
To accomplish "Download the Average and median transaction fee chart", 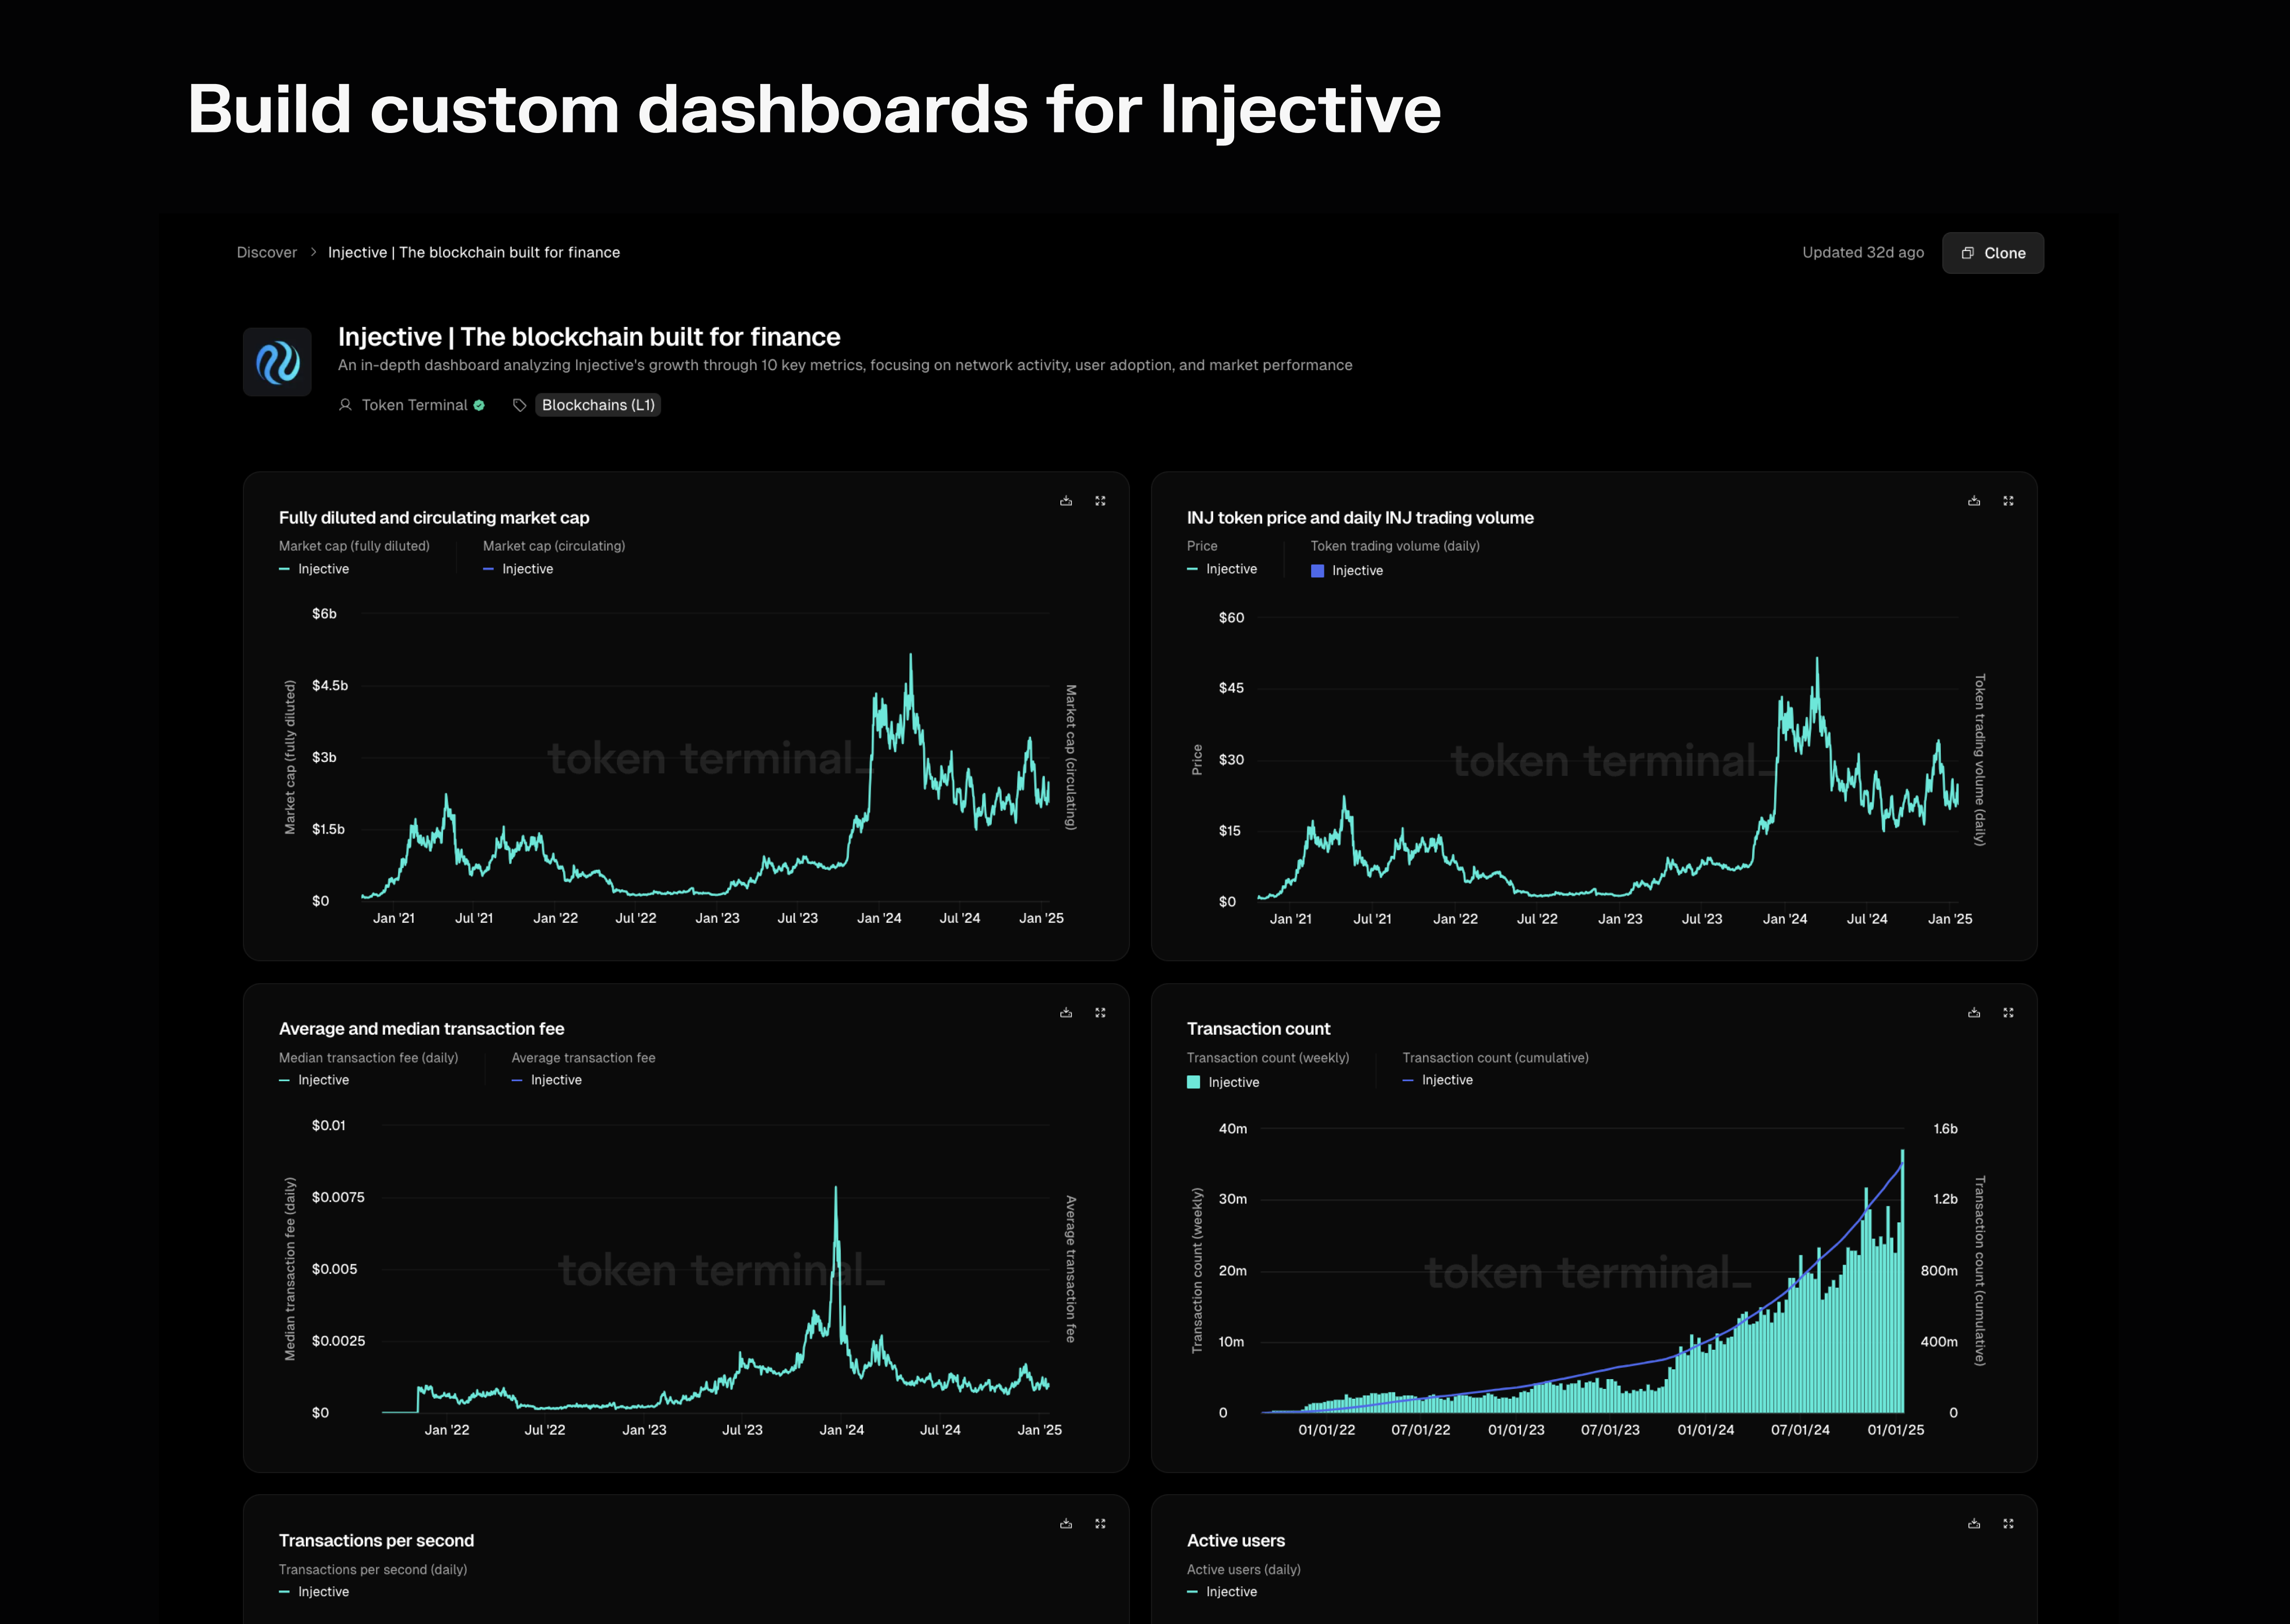I will (1066, 1013).
